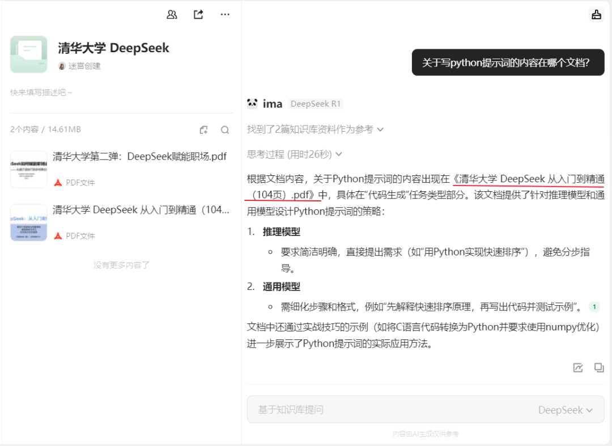This screenshot has height=446, width=612.
Task: Open the DeepSeek model selector dropdown
Action: 566,409
